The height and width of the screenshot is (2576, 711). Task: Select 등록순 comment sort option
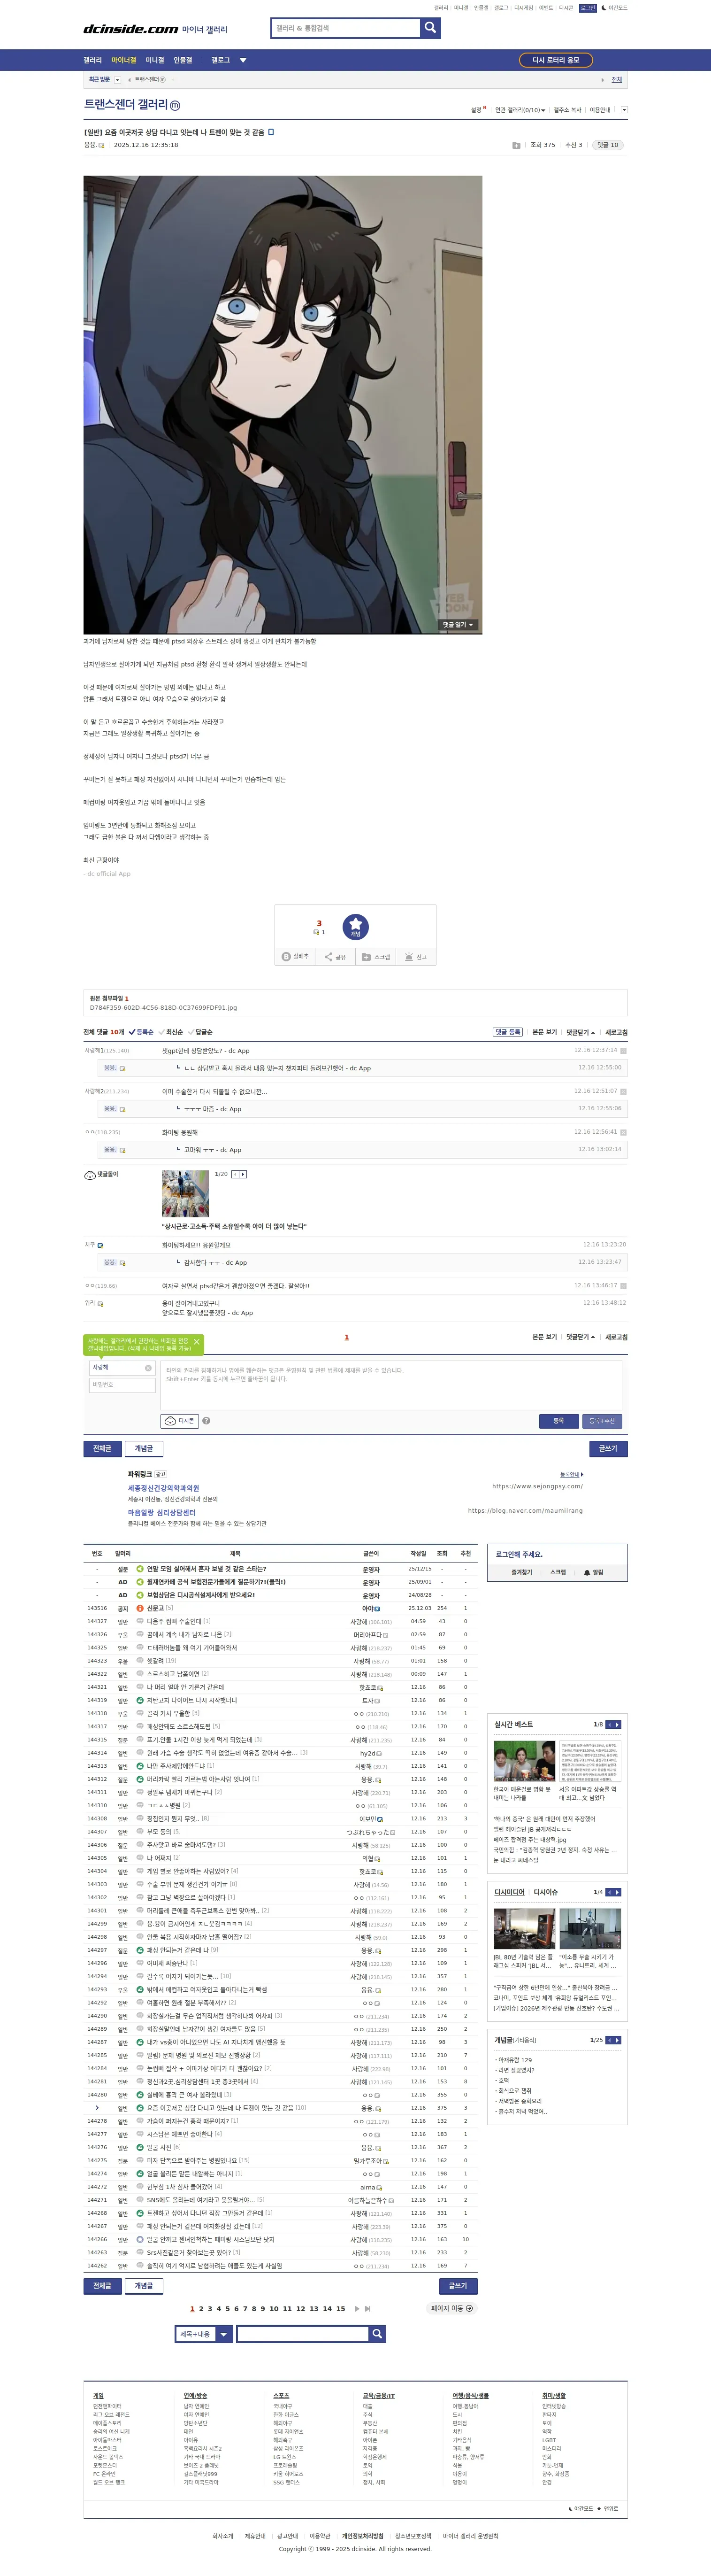tap(141, 1032)
